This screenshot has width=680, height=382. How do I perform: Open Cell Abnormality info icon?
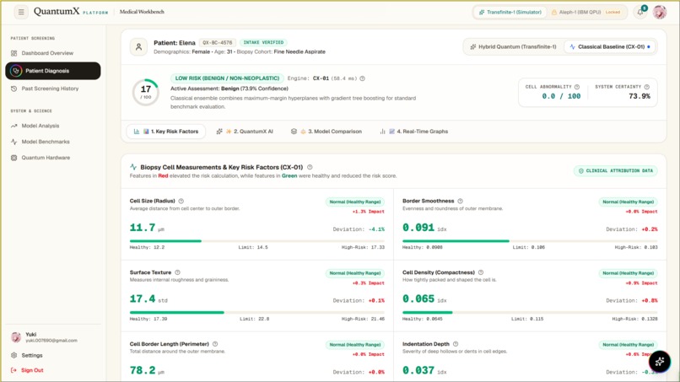coord(577,87)
